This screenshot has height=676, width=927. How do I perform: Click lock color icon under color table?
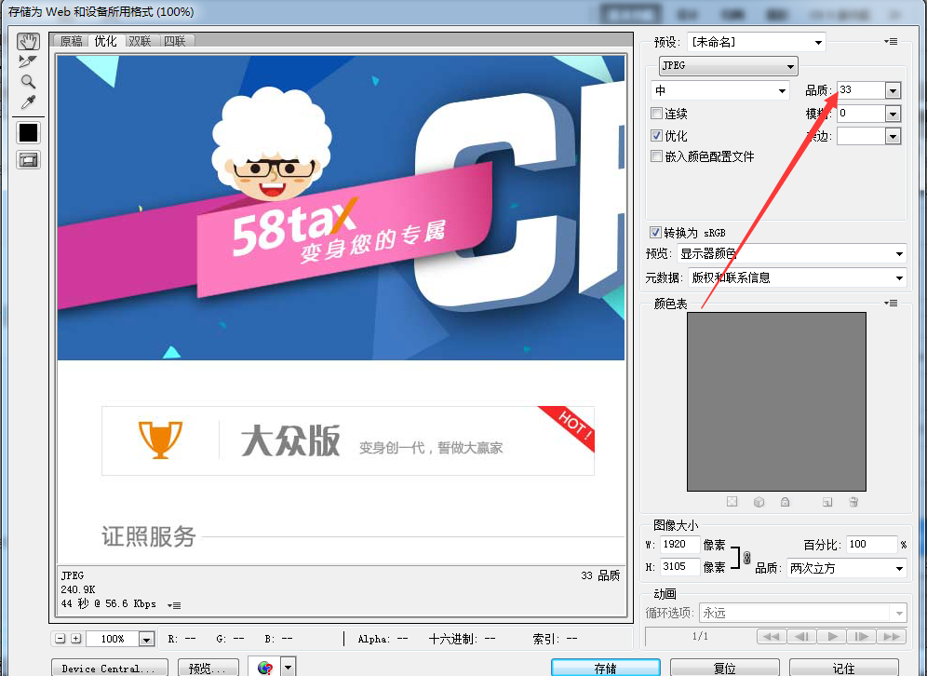point(786,502)
